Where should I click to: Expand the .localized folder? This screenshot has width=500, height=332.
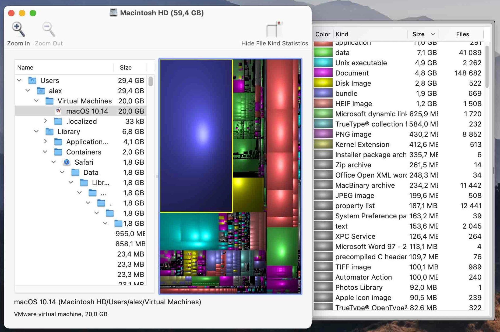pyautogui.click(x=45, y=121)
